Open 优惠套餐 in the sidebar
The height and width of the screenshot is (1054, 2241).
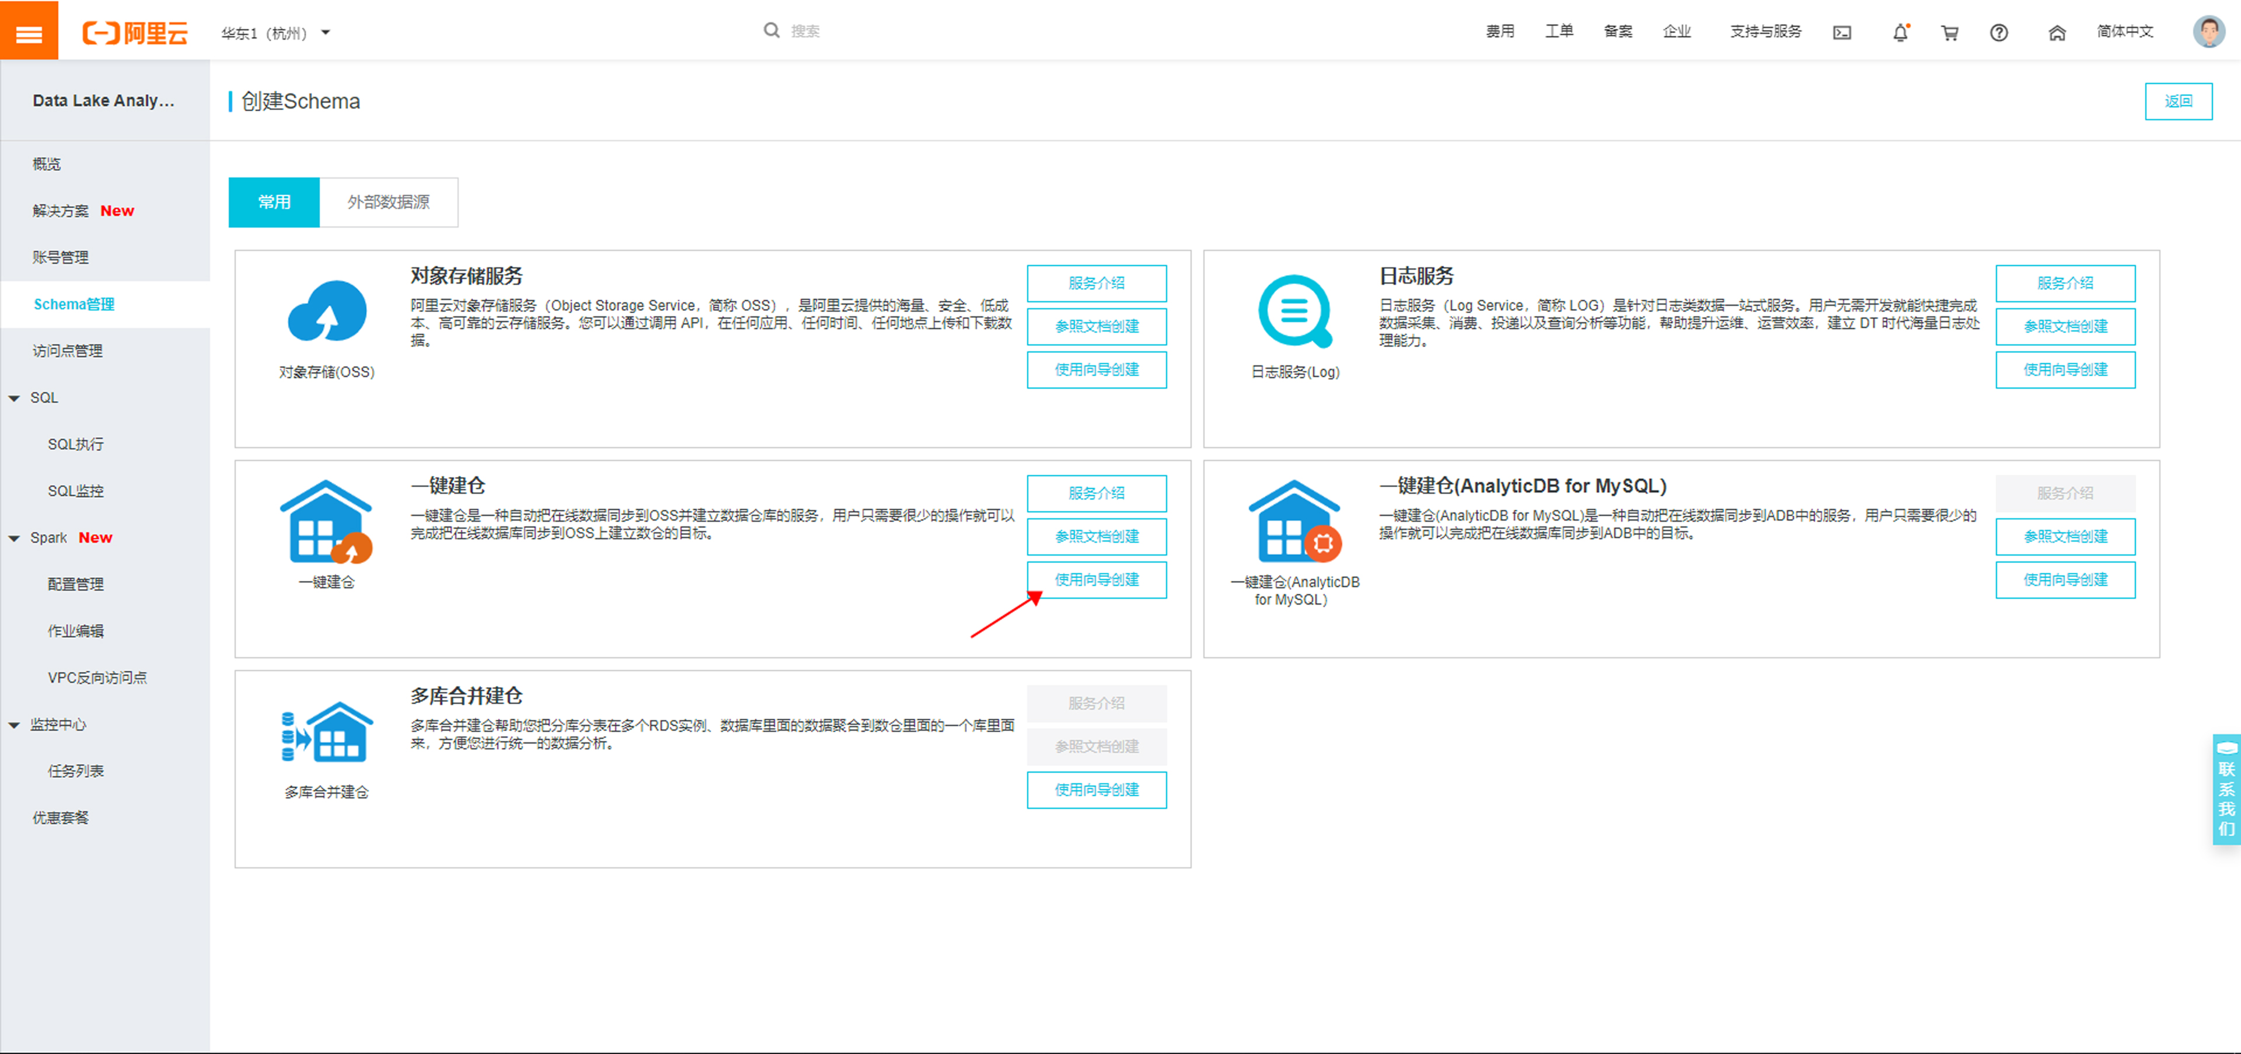[61, 818]
